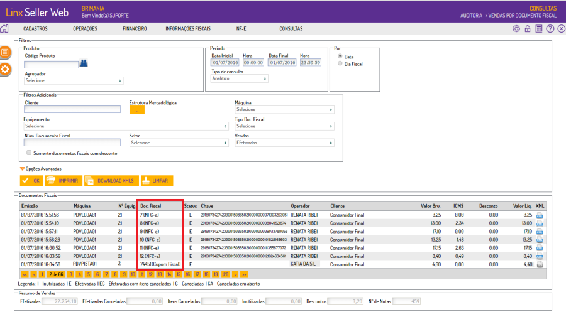Click the Operador column header
Viewport: 566px width, 312px height.
click(300, 206)
